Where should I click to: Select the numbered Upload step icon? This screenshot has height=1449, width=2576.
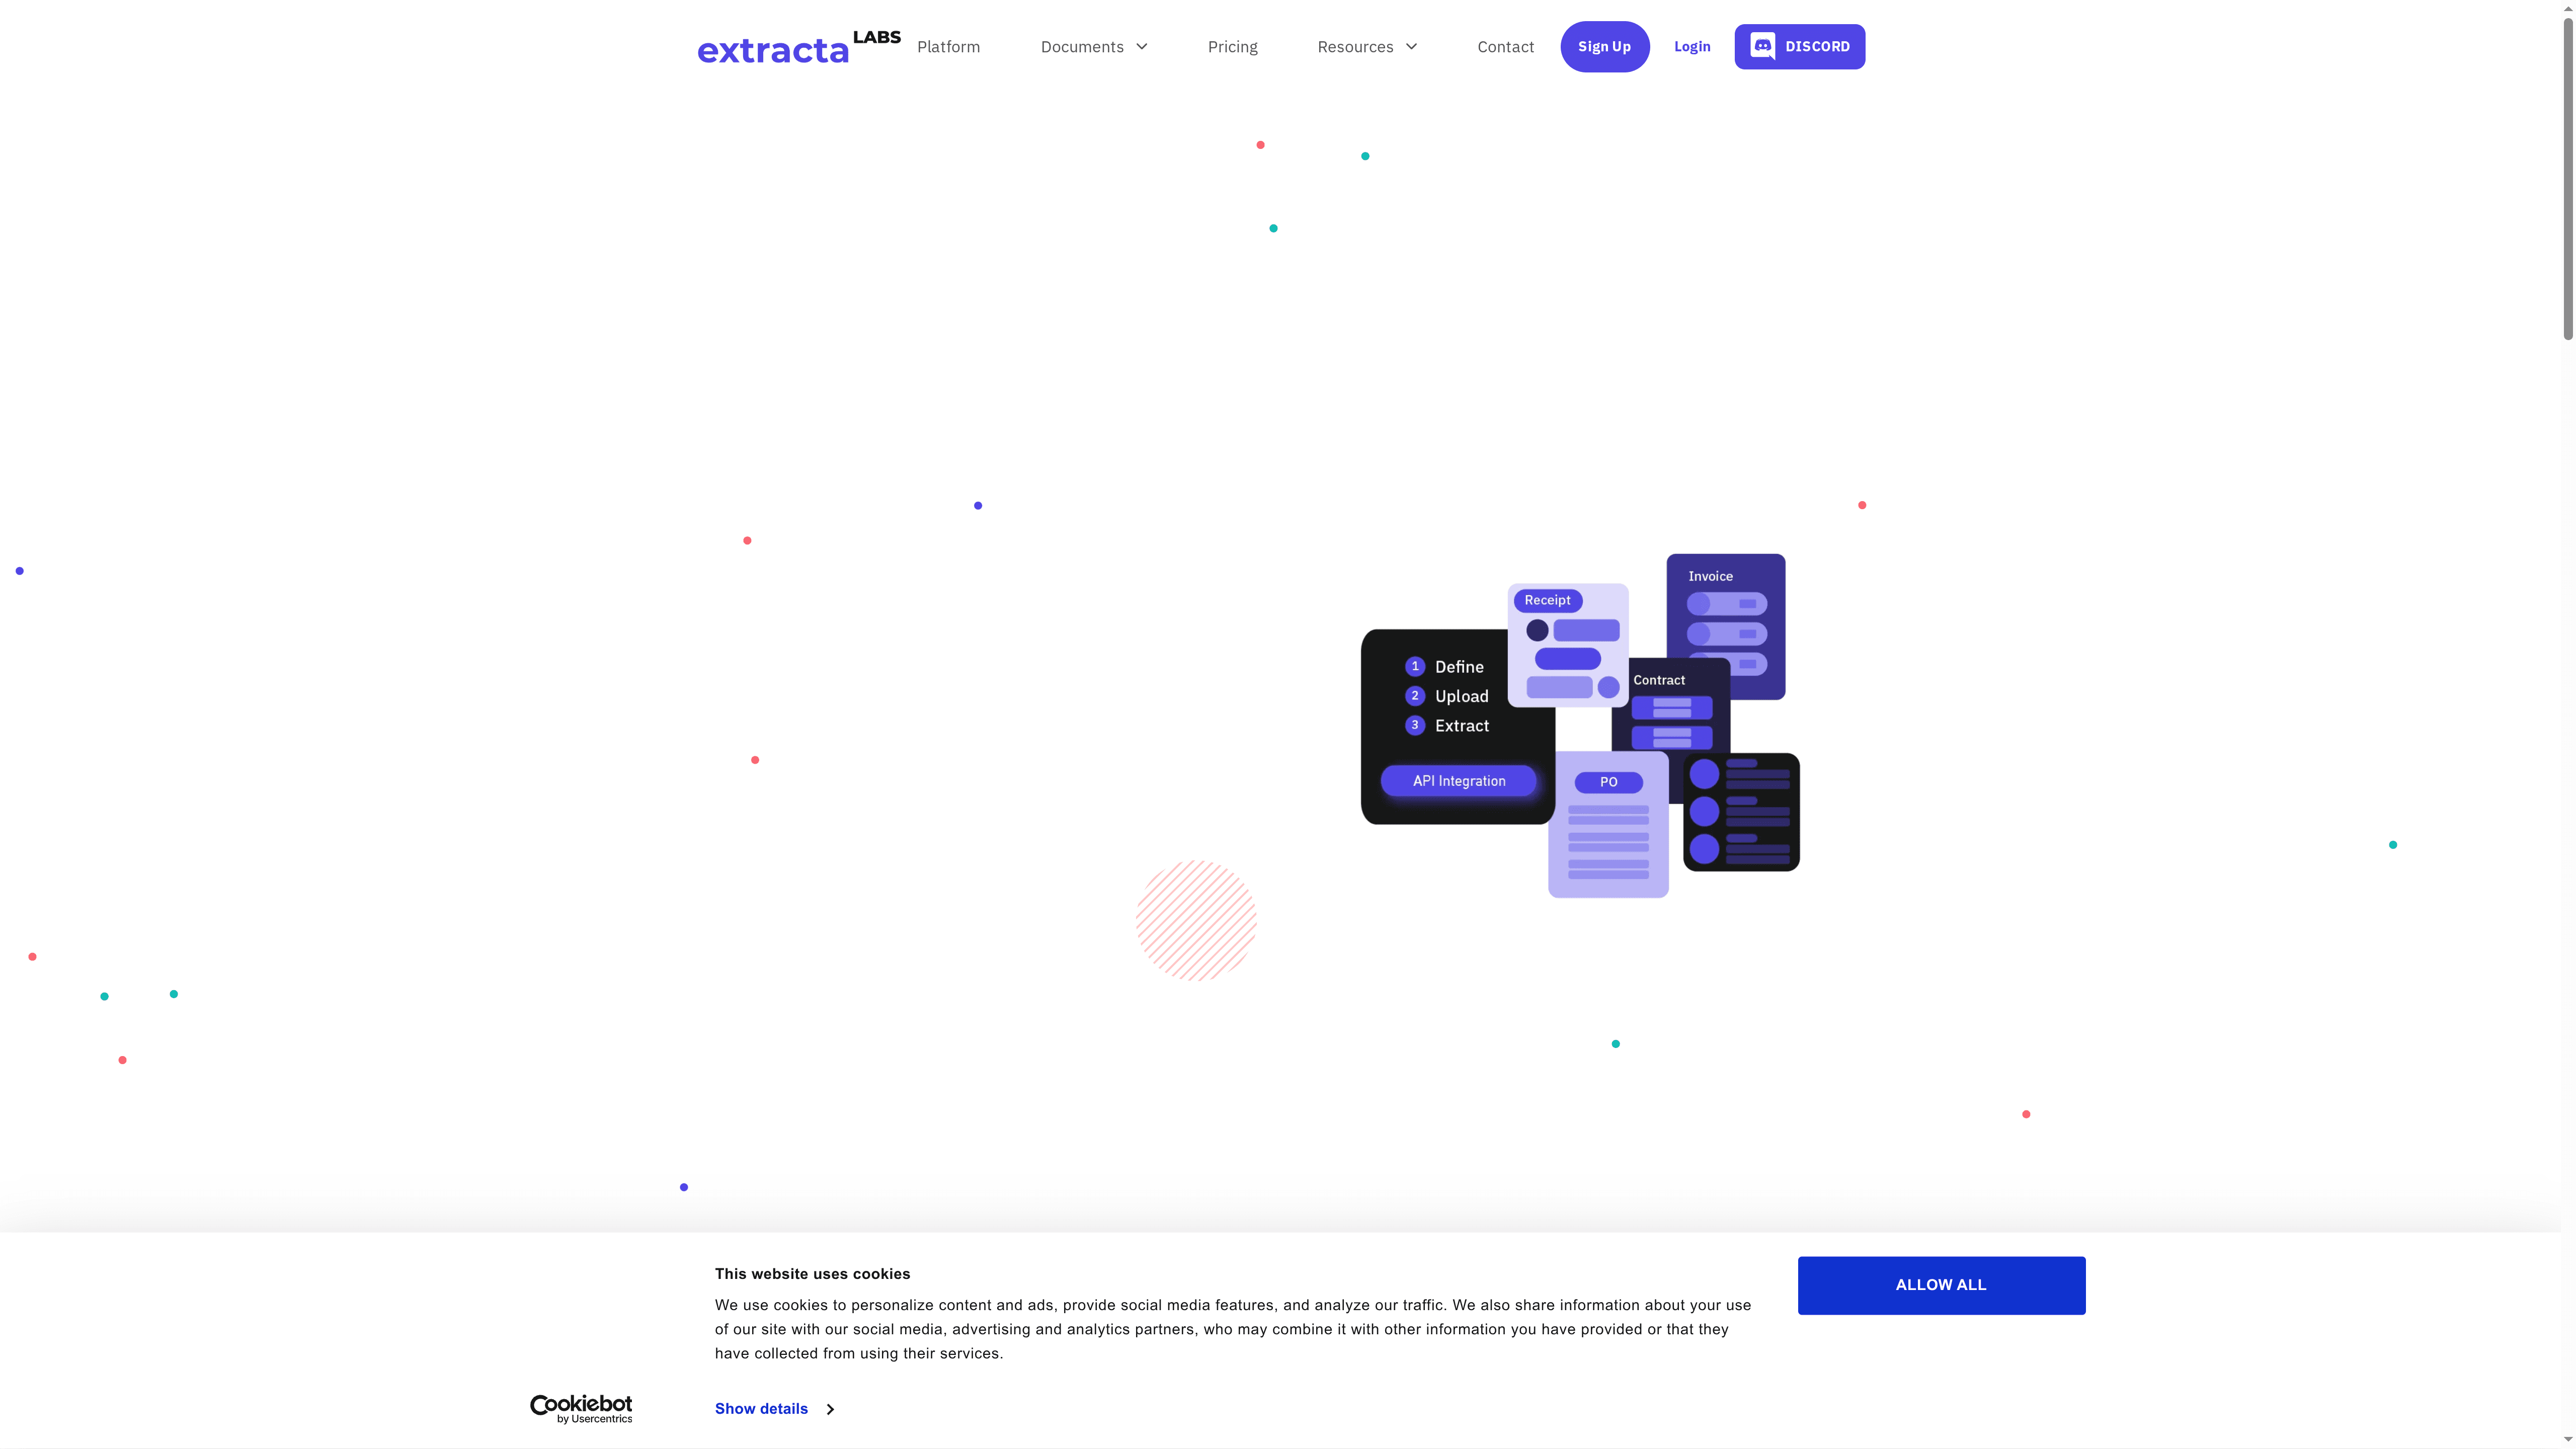click(x=1415, y=696)
